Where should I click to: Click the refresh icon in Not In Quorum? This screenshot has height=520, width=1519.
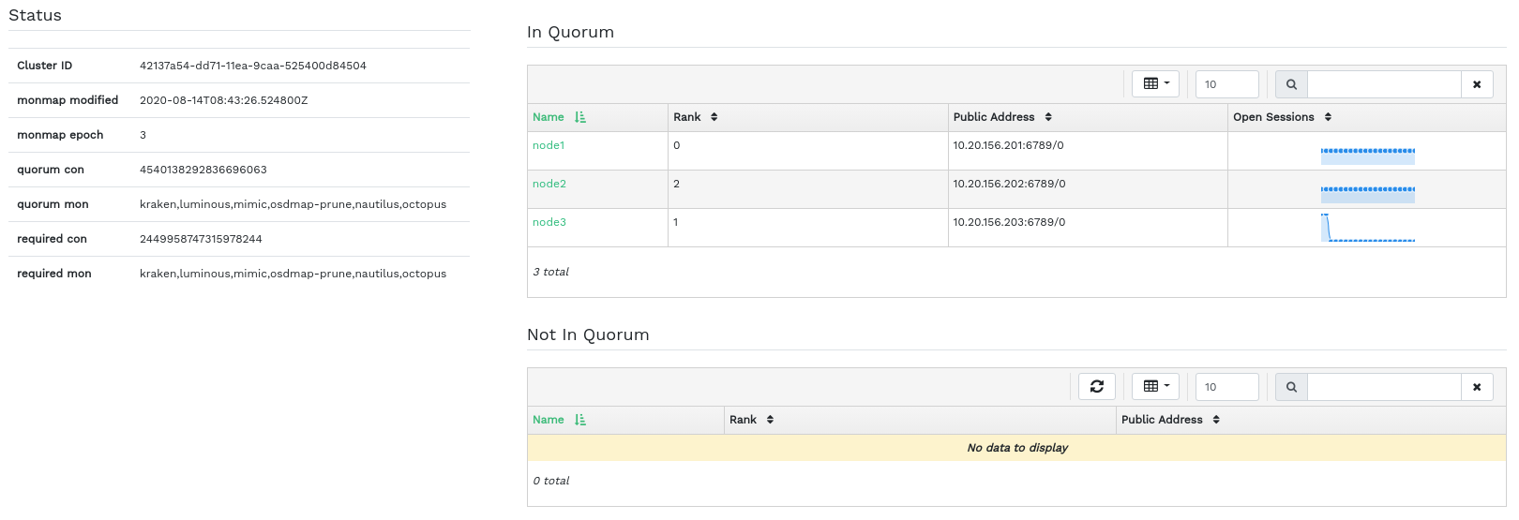(x=1096, y=386)
